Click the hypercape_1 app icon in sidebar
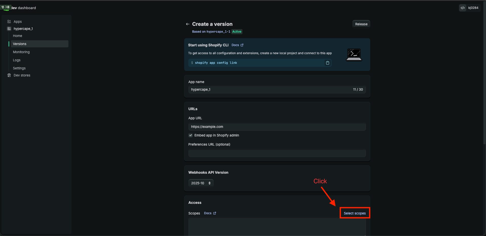Screen dimensions: 486x236 pos(9,29)
